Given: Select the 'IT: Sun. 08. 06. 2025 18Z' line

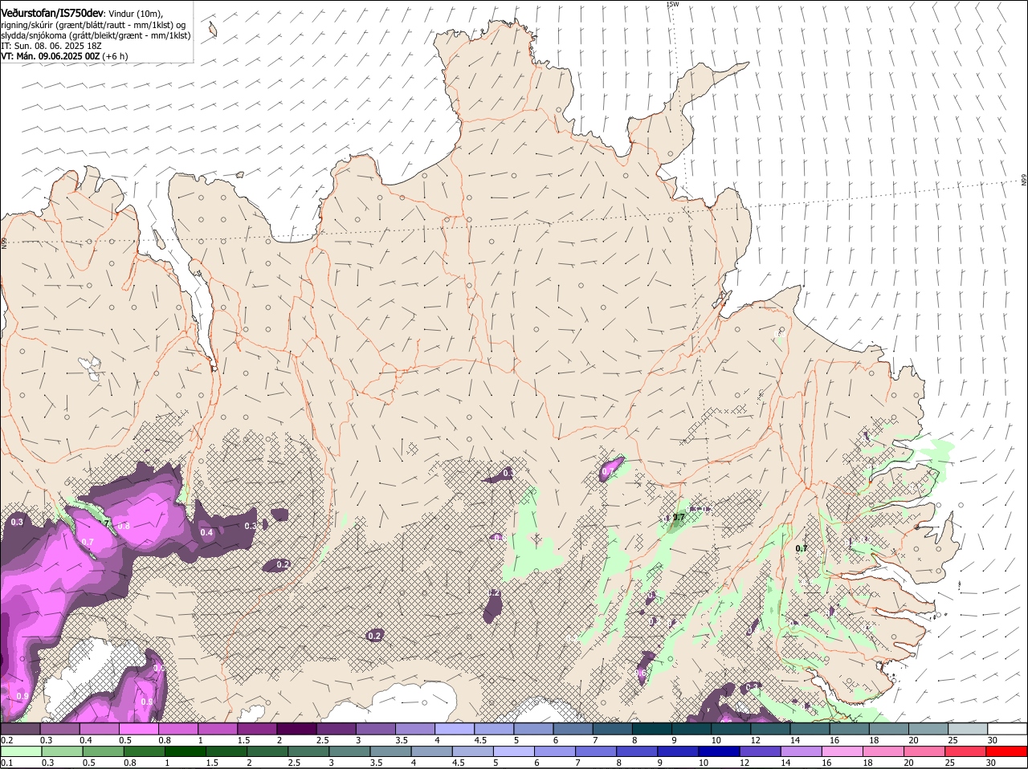Looking at the screenshot, I should [x=51, y=46].
